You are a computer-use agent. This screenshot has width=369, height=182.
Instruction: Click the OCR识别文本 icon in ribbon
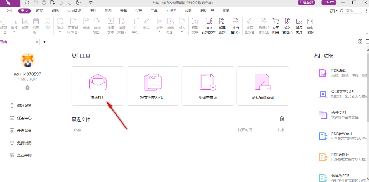(209, 26)
